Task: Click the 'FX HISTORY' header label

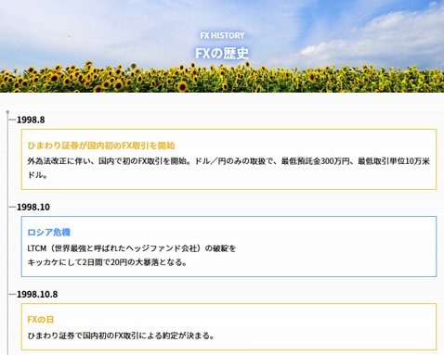Action: pyautogui.click(x=222, y=35)
